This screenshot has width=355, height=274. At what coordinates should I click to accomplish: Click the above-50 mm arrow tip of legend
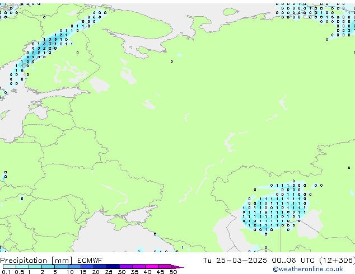[177, 267]
